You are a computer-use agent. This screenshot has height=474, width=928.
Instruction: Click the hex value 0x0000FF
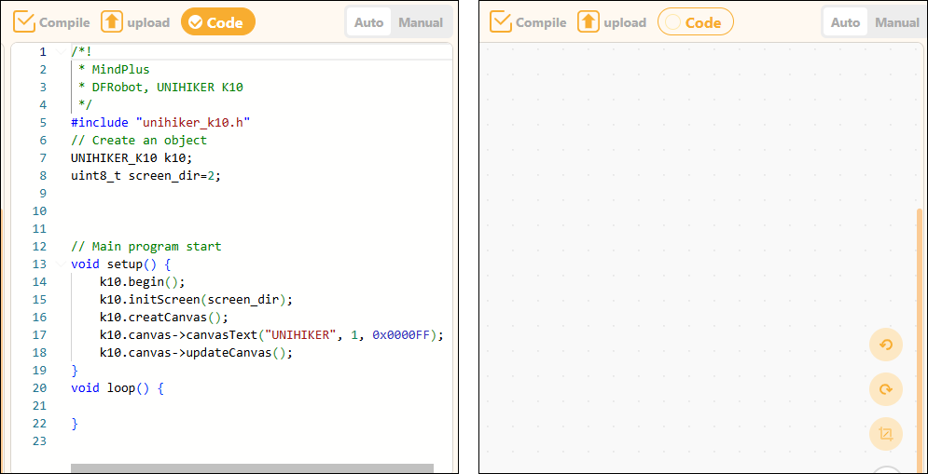pyautogui.click(x=401, y=335)
